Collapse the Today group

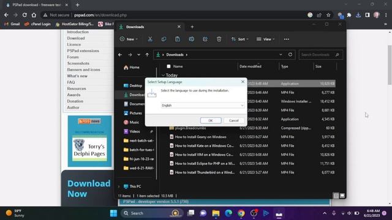point(164,75)
